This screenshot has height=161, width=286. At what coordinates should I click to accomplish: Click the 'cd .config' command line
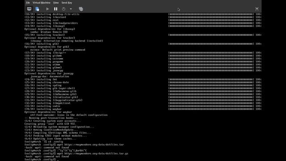[44, 142]
